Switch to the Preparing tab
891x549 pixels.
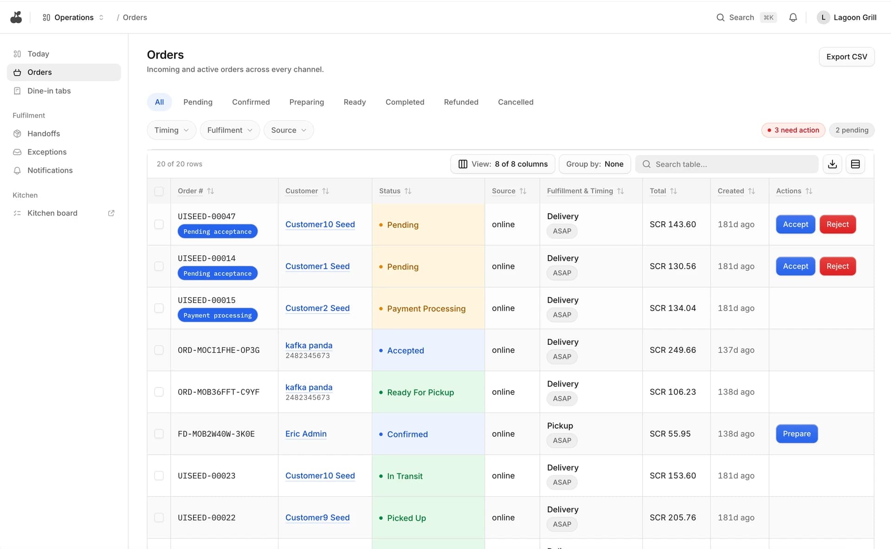tap(306, 102)
